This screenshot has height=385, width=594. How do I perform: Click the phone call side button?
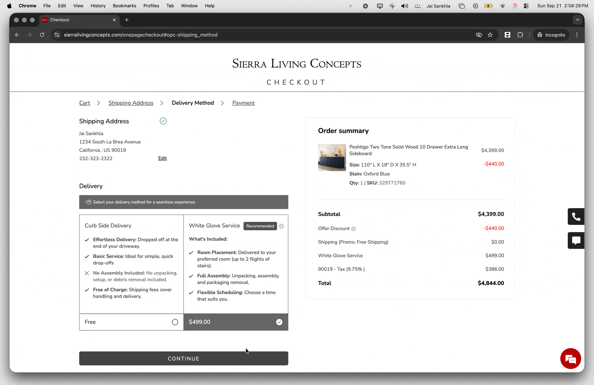pyautogui.click(x=576, y=217)
